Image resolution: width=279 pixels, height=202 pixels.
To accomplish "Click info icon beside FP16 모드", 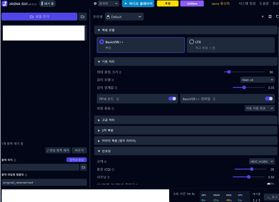I will (118, 99).
